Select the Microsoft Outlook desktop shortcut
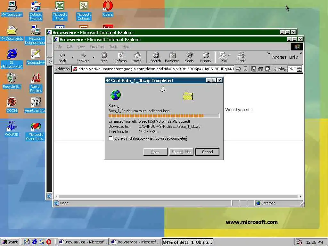 pyautogui.click(x=84, y=11)
